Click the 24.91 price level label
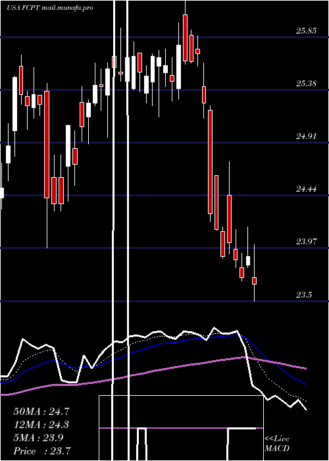This screenshot has width=329, height=461. click(306, 136)
